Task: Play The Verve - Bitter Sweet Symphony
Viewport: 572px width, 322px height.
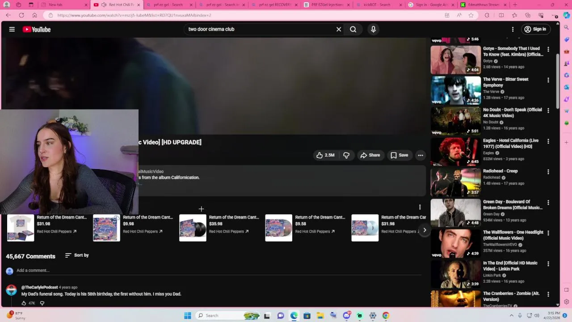Action: pos(456,90)
